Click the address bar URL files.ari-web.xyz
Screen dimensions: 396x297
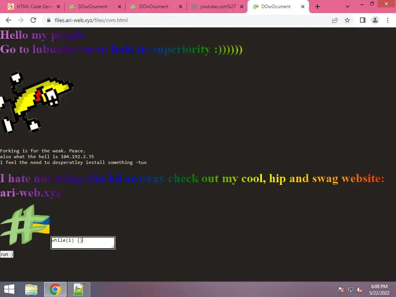[x=91, y=20]
